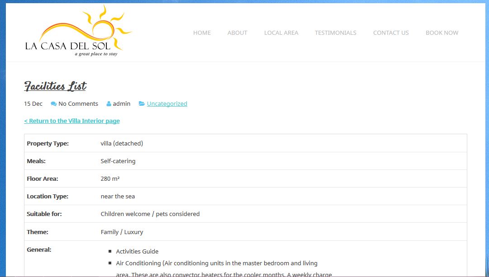Image resolution: width=489 pixels, height=277 pixels.
Task: Click the General label cell
Action: pyautogui.click(x=39, y=249)
